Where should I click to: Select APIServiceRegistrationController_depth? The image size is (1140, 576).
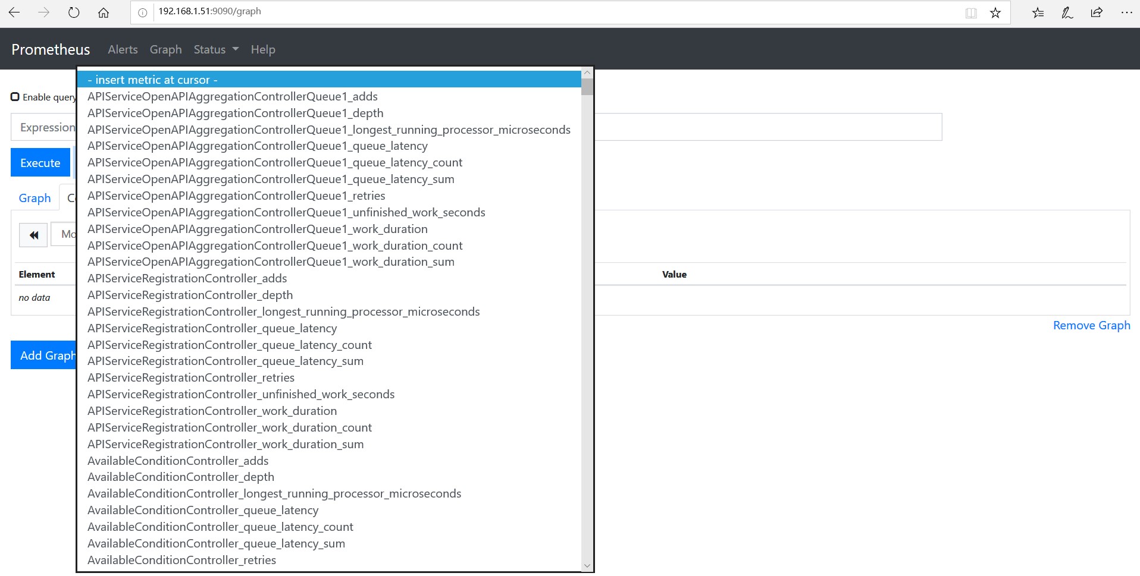pos(329,295)
